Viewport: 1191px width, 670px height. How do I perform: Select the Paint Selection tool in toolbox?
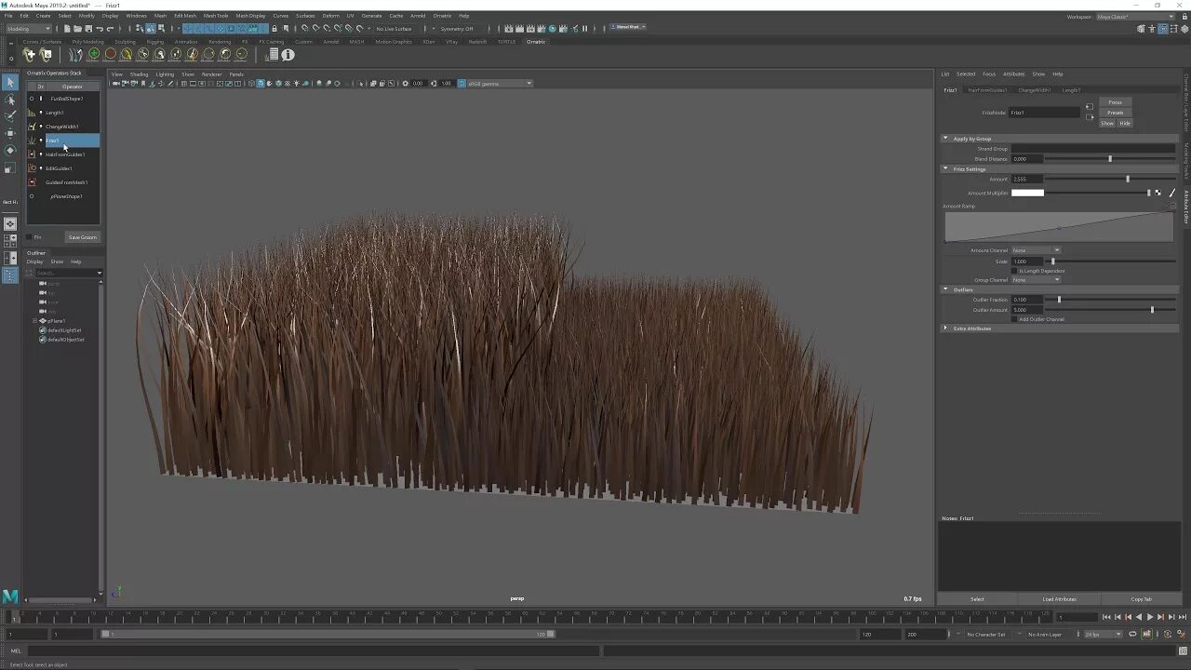pyautogui.click(x=10, y=116)
